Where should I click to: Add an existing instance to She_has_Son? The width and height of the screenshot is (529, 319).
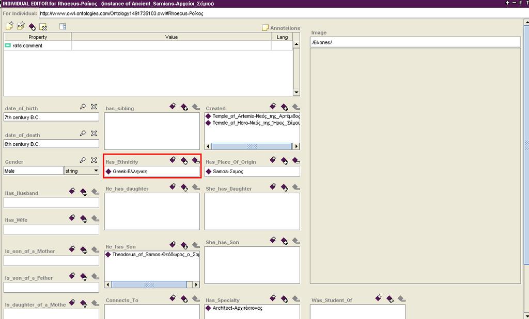tap(285, 241)
